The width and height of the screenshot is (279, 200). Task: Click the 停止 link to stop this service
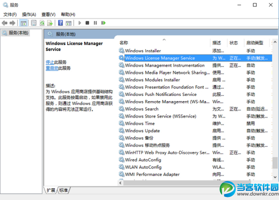tap(50, 62)
